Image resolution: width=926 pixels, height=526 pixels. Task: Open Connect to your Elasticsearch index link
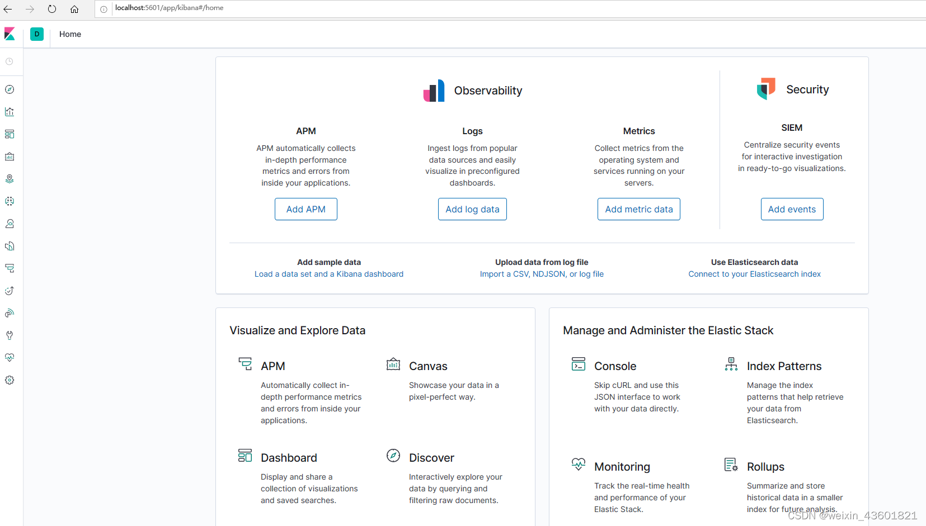[754, 274]
